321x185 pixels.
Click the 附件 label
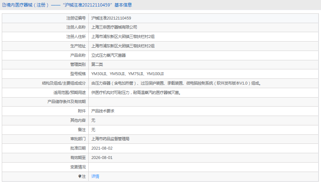[82, 111]
